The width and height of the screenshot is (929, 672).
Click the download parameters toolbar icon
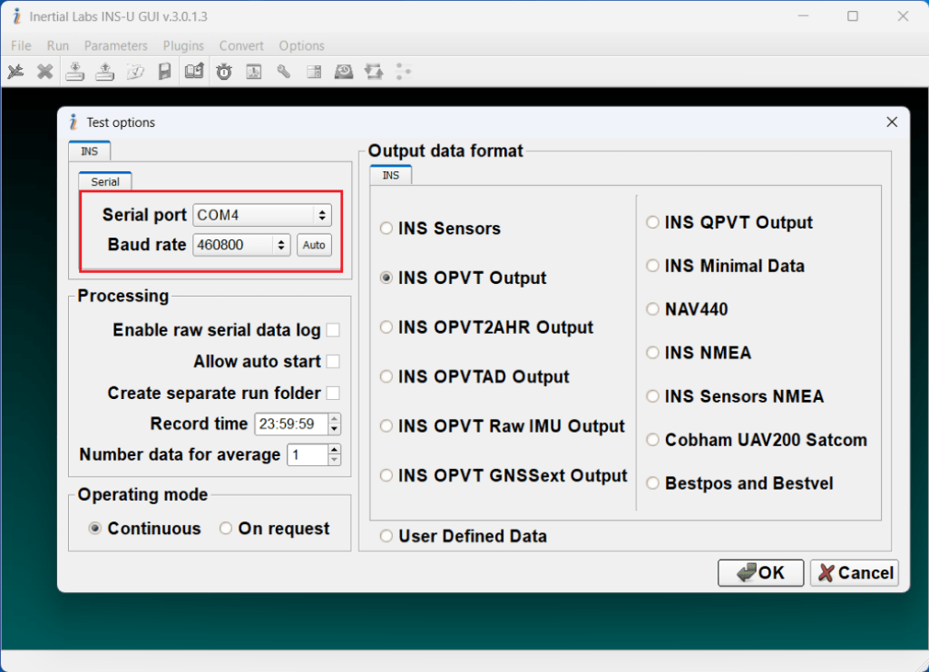click(74, 71)
